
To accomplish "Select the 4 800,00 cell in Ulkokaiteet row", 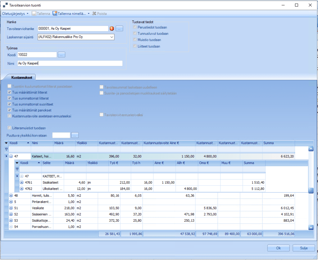I will coord(187,189).
